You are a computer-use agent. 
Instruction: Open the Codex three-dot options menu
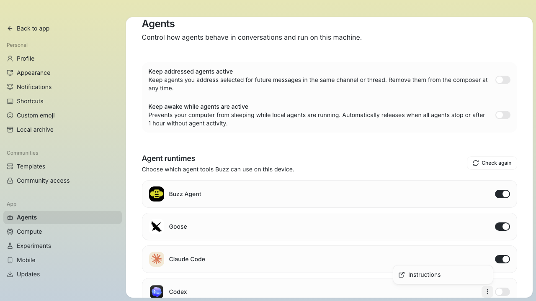click(487, 292)
